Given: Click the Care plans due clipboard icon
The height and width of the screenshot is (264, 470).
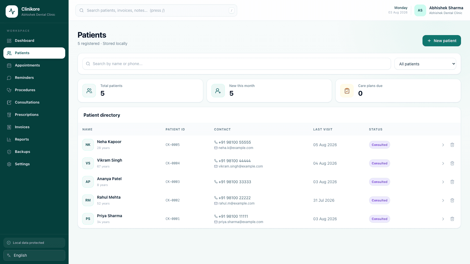Looking at the screenshot, I should [x=347, y=91].
